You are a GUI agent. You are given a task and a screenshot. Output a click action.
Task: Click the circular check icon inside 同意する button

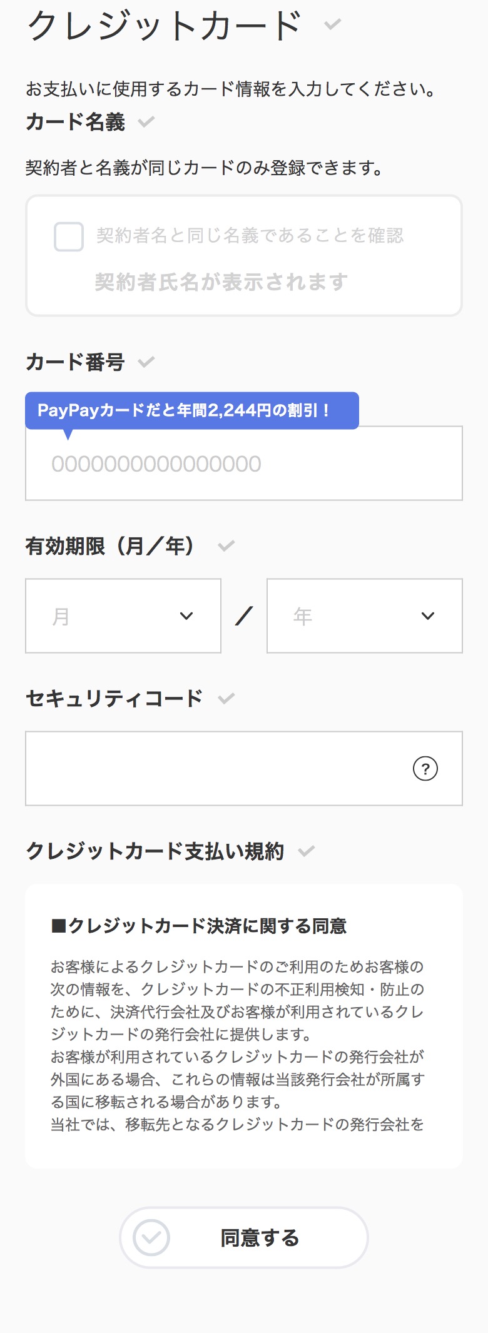pyautogui.click(x=151, y=1237)
